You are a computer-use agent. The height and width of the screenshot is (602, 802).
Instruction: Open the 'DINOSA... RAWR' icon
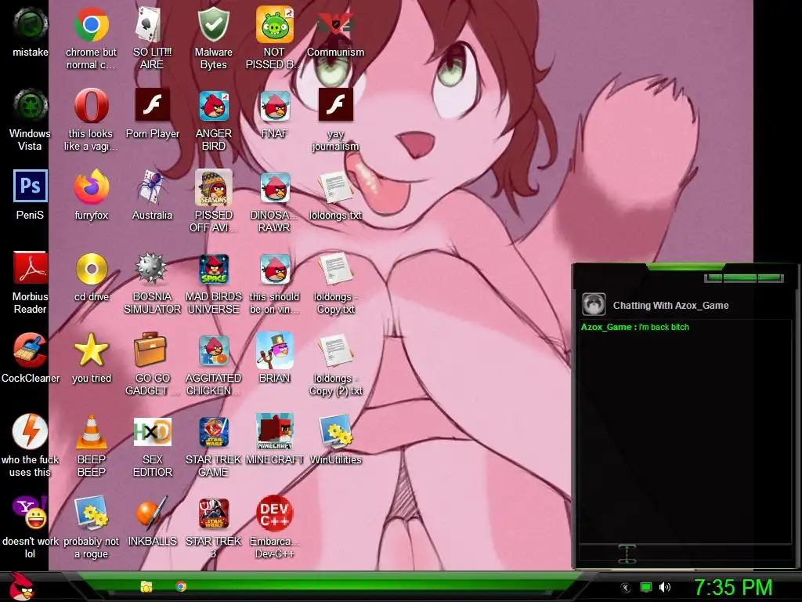point(274,187)
